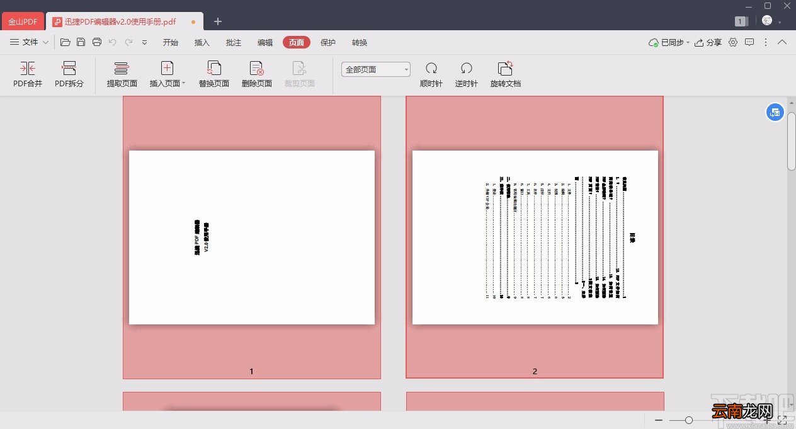Go to the 编辑 edit tab
The width and height of the screenshot is (796, 429).
265,42
